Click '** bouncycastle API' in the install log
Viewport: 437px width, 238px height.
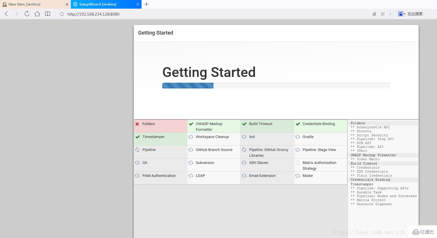370,127
